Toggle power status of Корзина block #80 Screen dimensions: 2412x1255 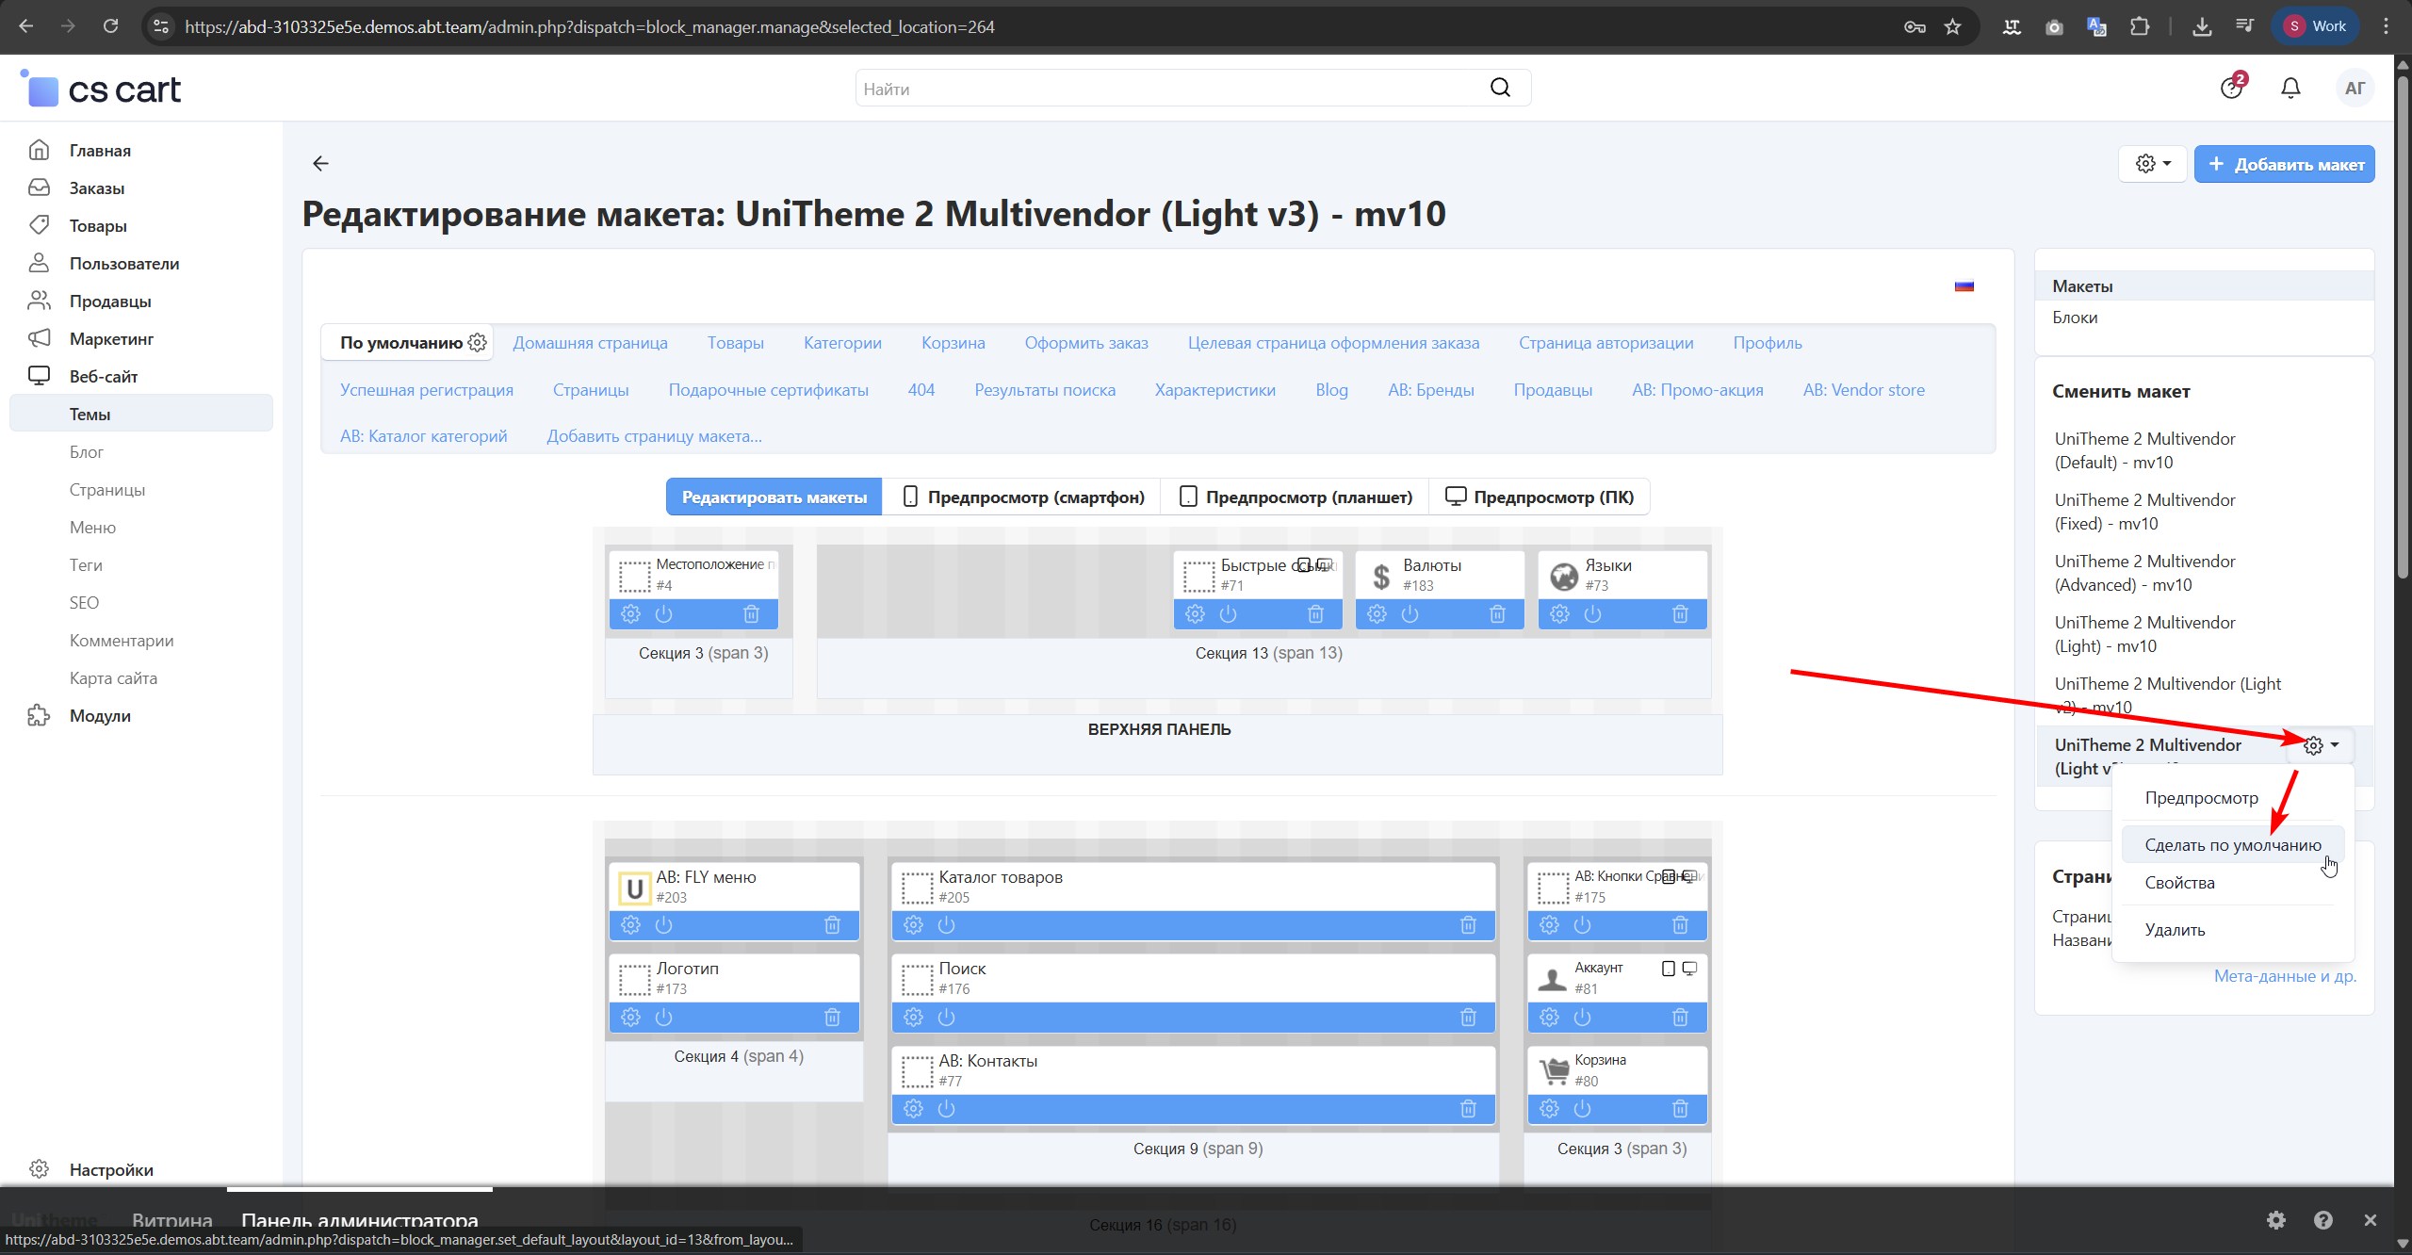coord(1583,1109)
